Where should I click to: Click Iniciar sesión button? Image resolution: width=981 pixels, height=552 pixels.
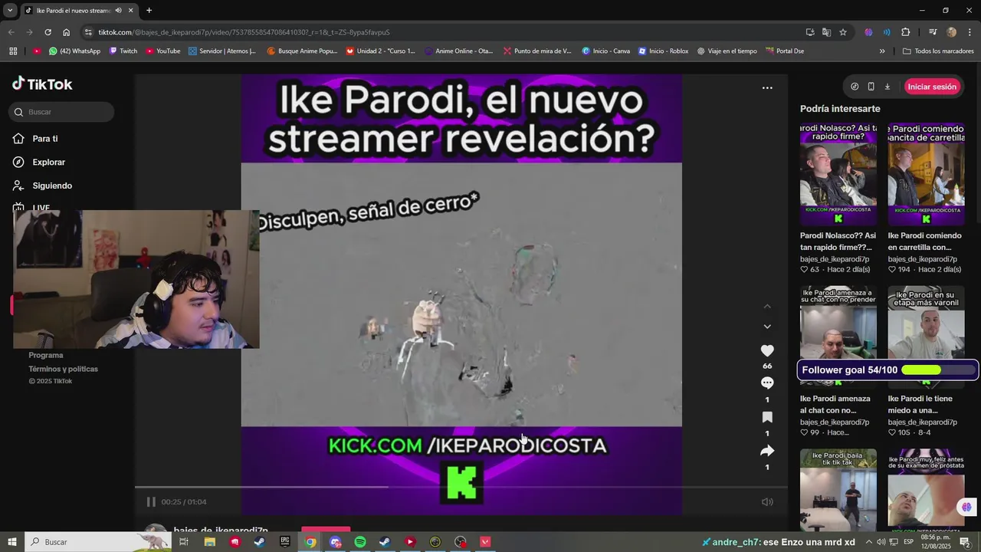point(932,87)
